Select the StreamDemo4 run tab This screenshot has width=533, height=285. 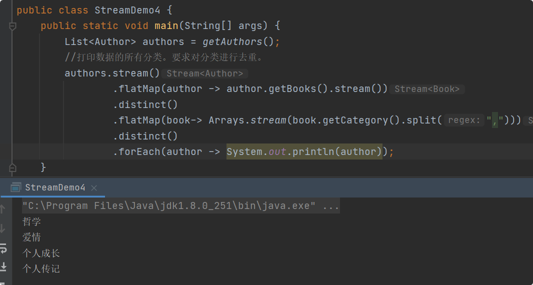[55, 187]
